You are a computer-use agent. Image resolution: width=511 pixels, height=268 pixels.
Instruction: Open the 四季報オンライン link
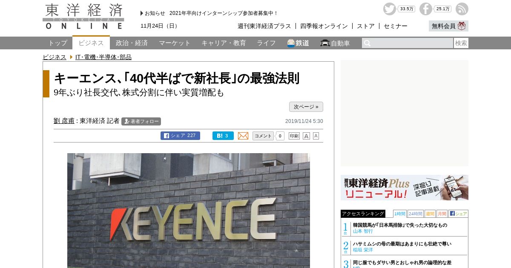click(x=324, y=26)
